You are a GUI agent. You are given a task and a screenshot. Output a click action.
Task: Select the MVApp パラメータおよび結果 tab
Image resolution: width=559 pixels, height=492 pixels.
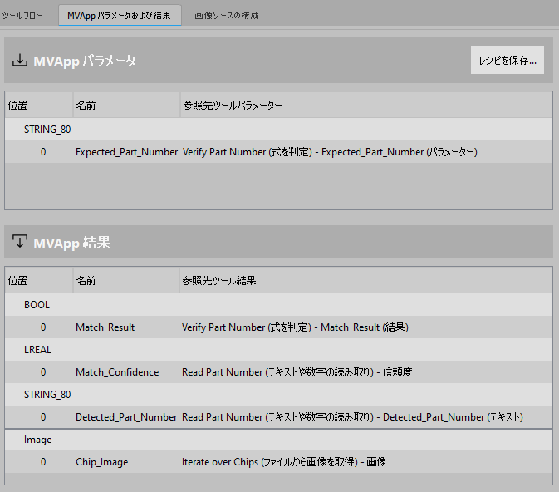[x=119, y=16]
